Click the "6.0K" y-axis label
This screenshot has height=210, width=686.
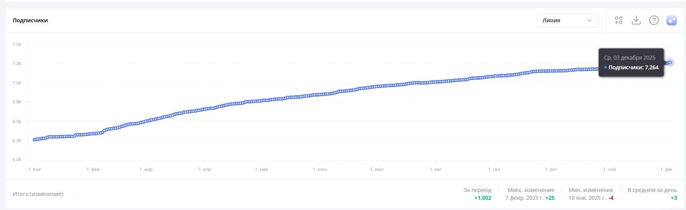[17, 160]
